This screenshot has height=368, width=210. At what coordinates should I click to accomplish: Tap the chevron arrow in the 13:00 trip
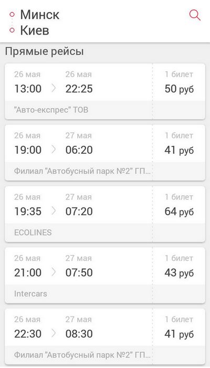click(54, 89)
